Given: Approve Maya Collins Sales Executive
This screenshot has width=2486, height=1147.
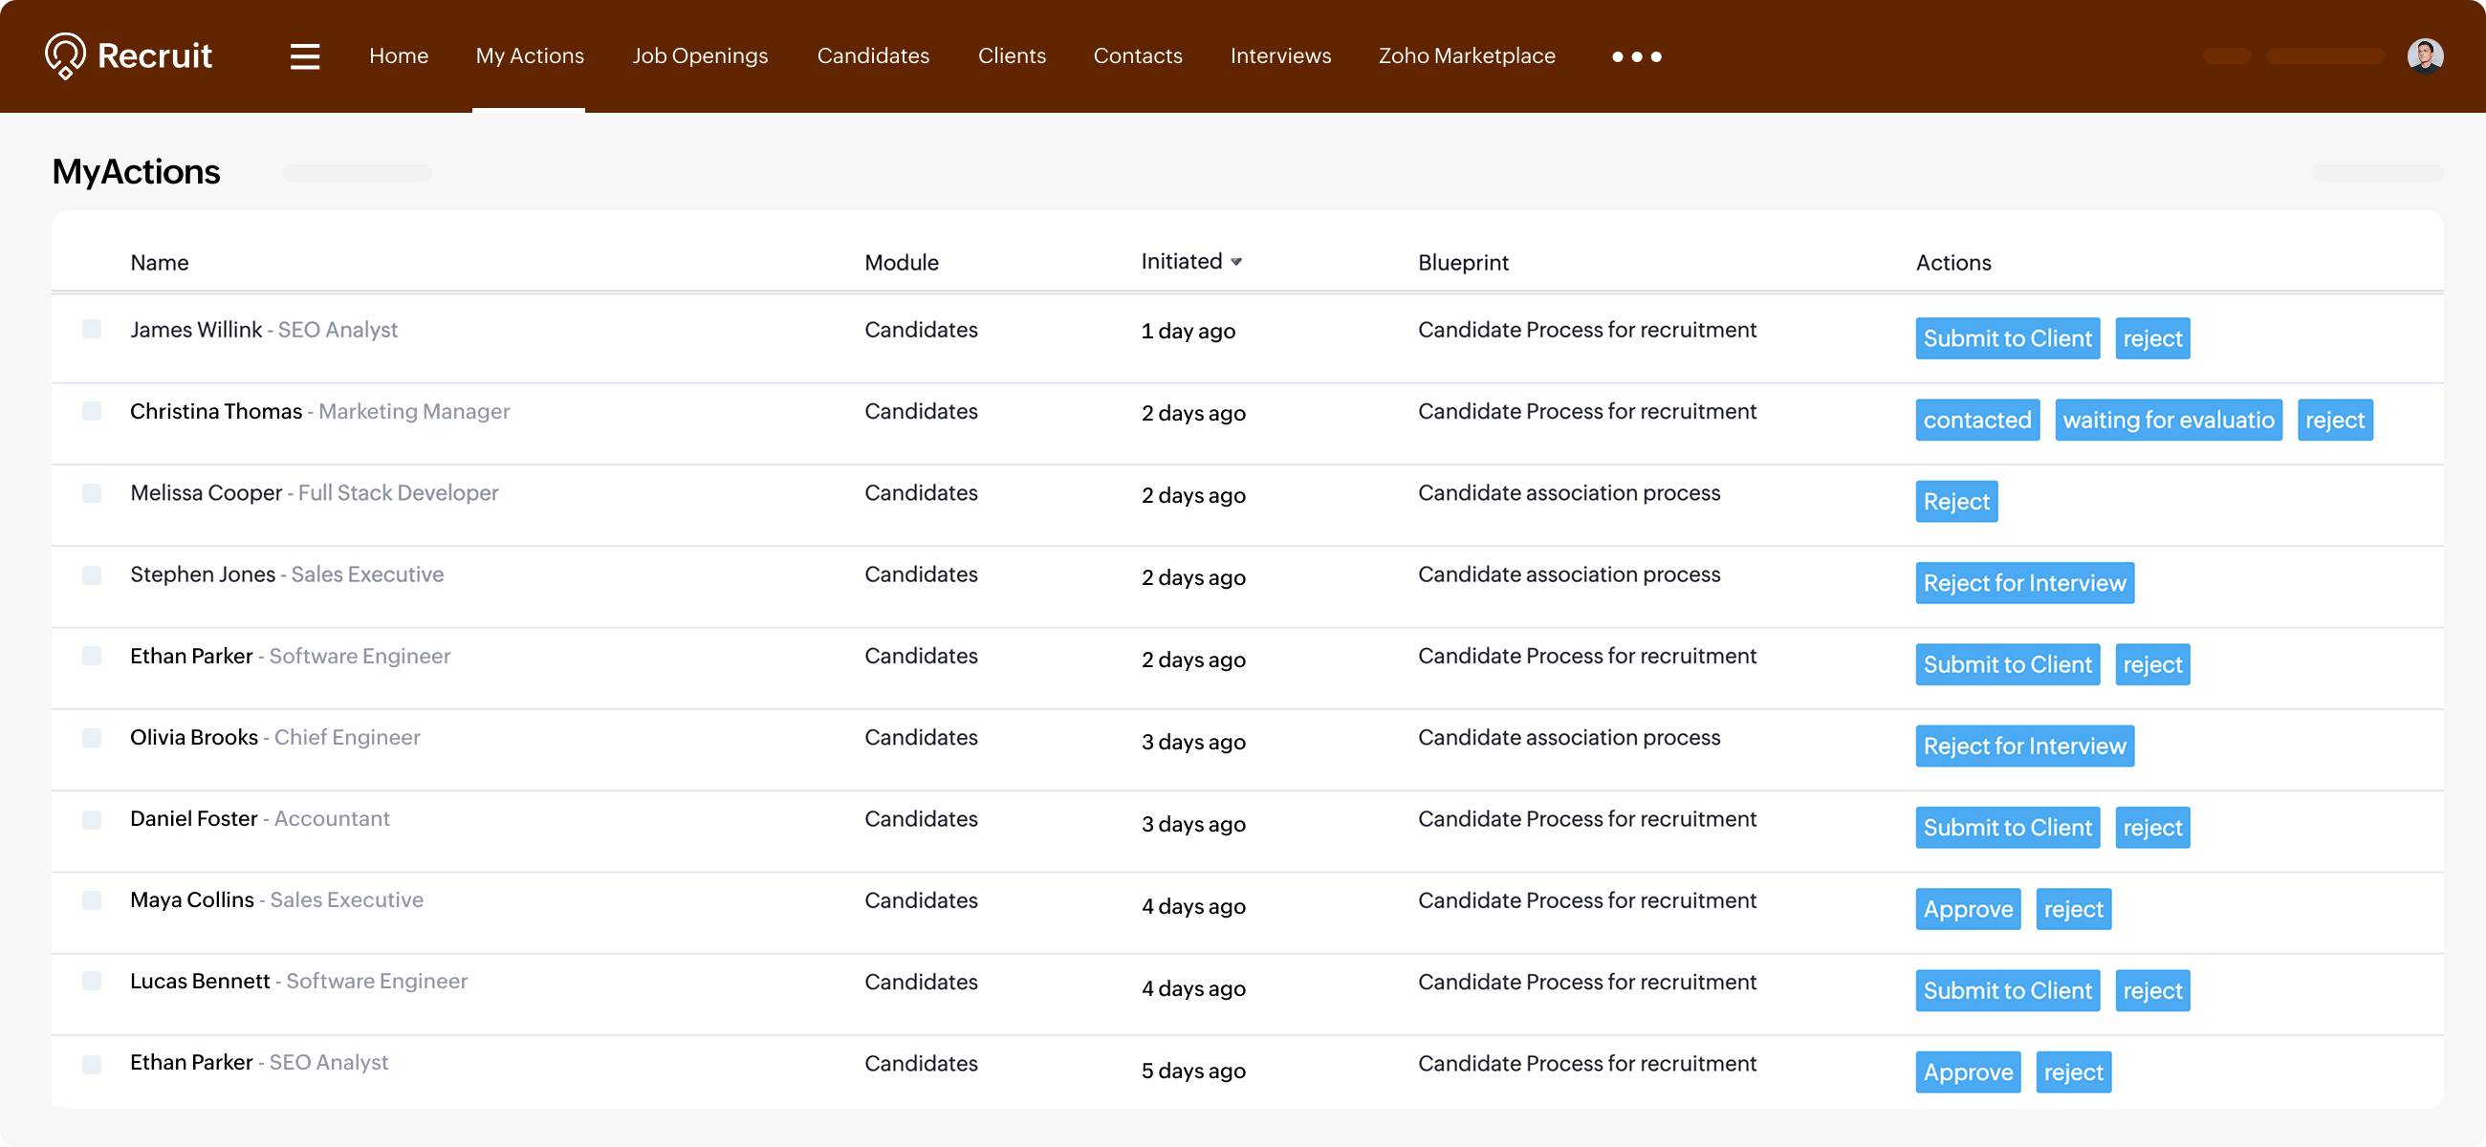Looking at the screenshot, I should pyautogui.click(x=1967, y=909).
